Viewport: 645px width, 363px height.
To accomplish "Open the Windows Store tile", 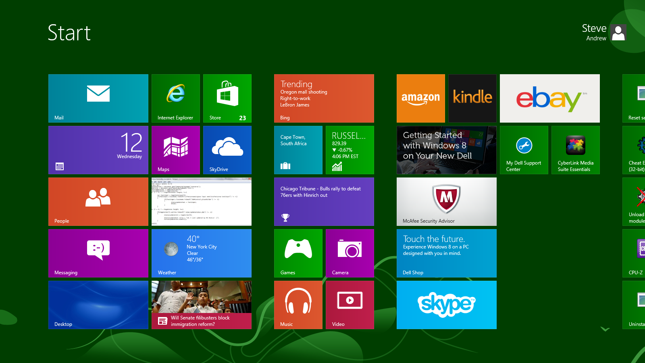I will [x=227, y=98].
